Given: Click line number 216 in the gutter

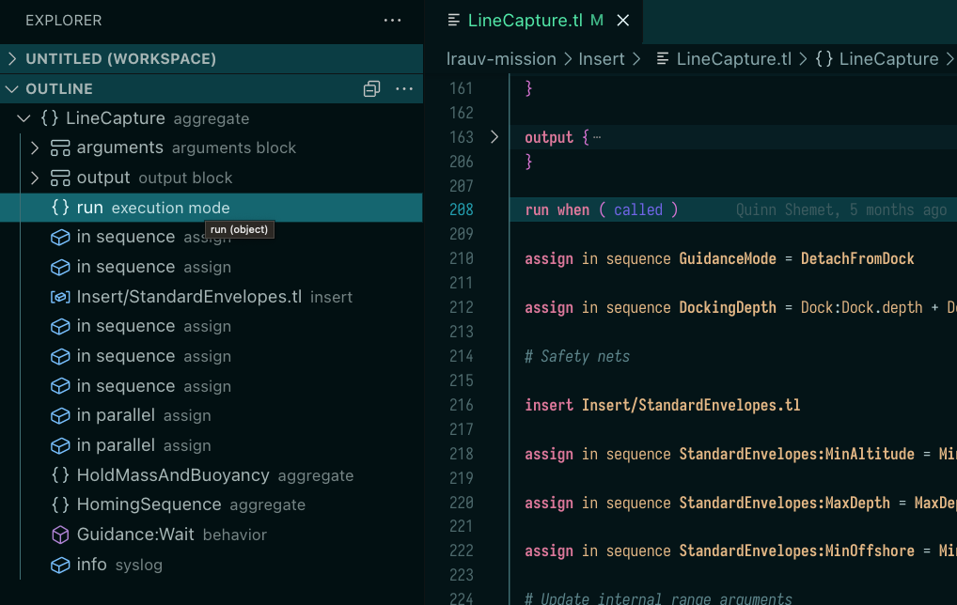Looking at the screenshot, I should [462, 406].
